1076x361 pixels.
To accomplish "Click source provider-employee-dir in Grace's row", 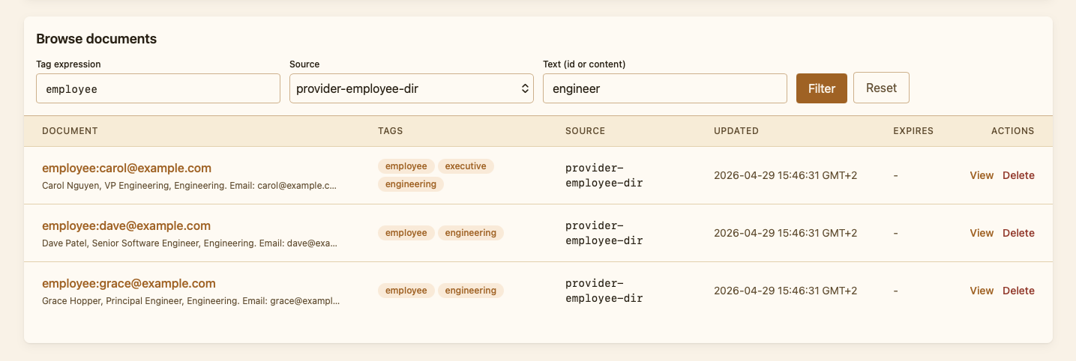I will click(604, 291).
